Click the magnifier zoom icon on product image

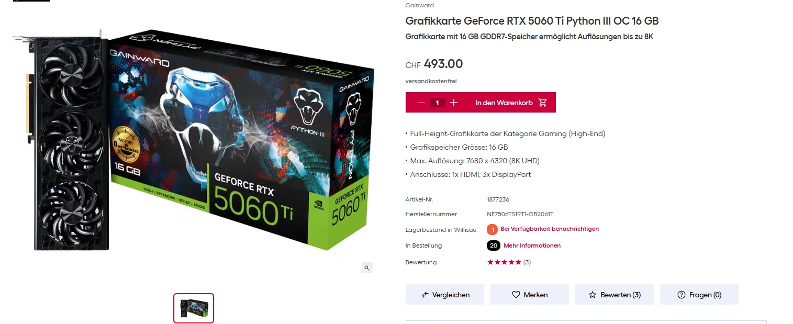(367, 268)
